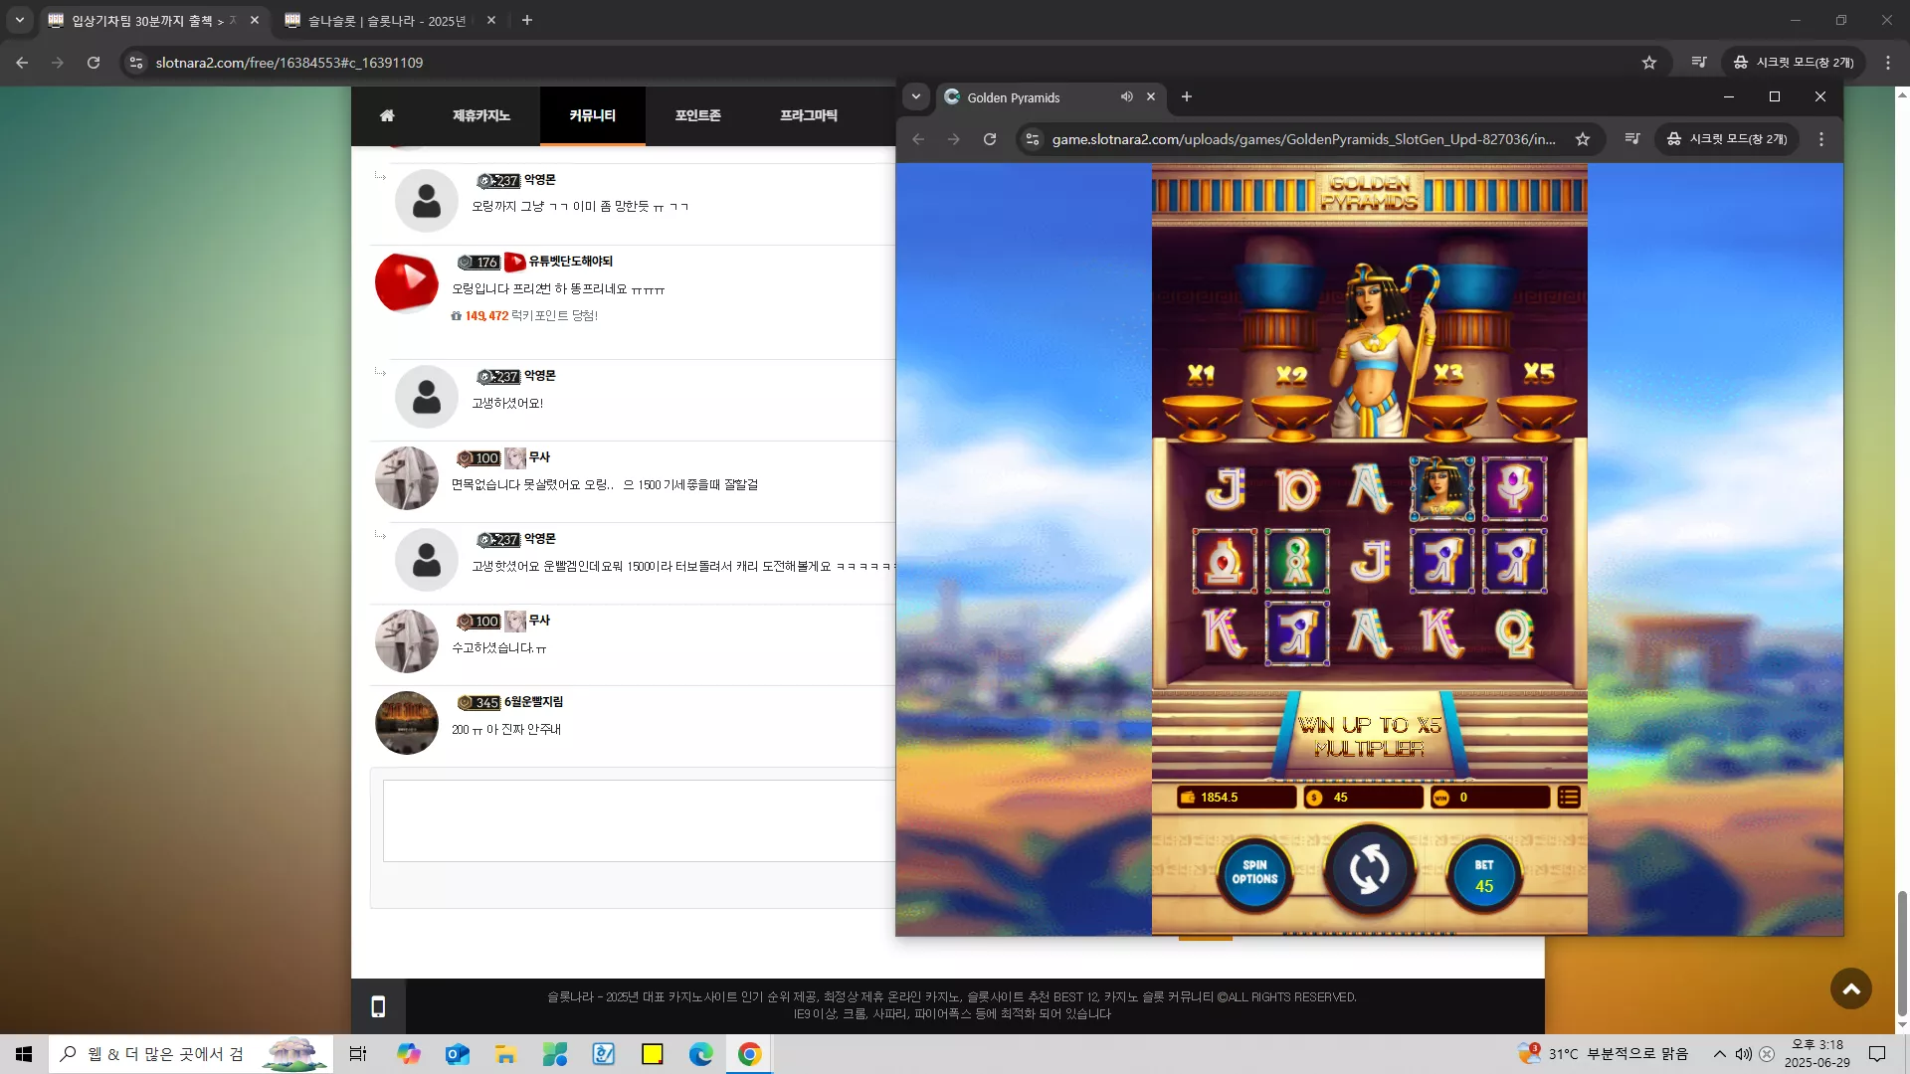The width and height of the screenshot is (1910, 1074).
Task: Open the 제휴카지노 menu
Action: pyautogui.click(x=481, y=115)
